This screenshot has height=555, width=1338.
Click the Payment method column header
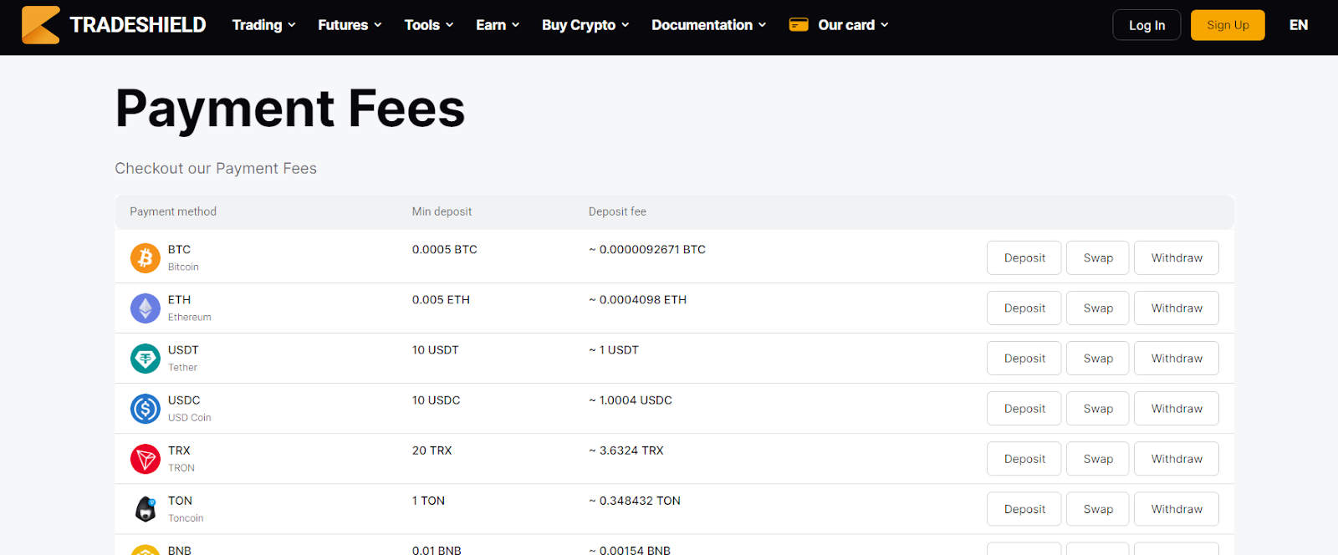(173, 211)
